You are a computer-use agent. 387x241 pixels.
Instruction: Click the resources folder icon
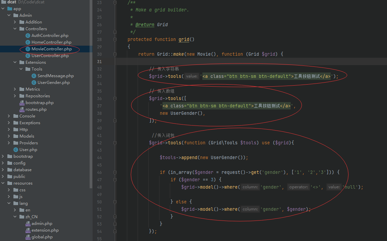pyautogui.click(x=10, y=183)
